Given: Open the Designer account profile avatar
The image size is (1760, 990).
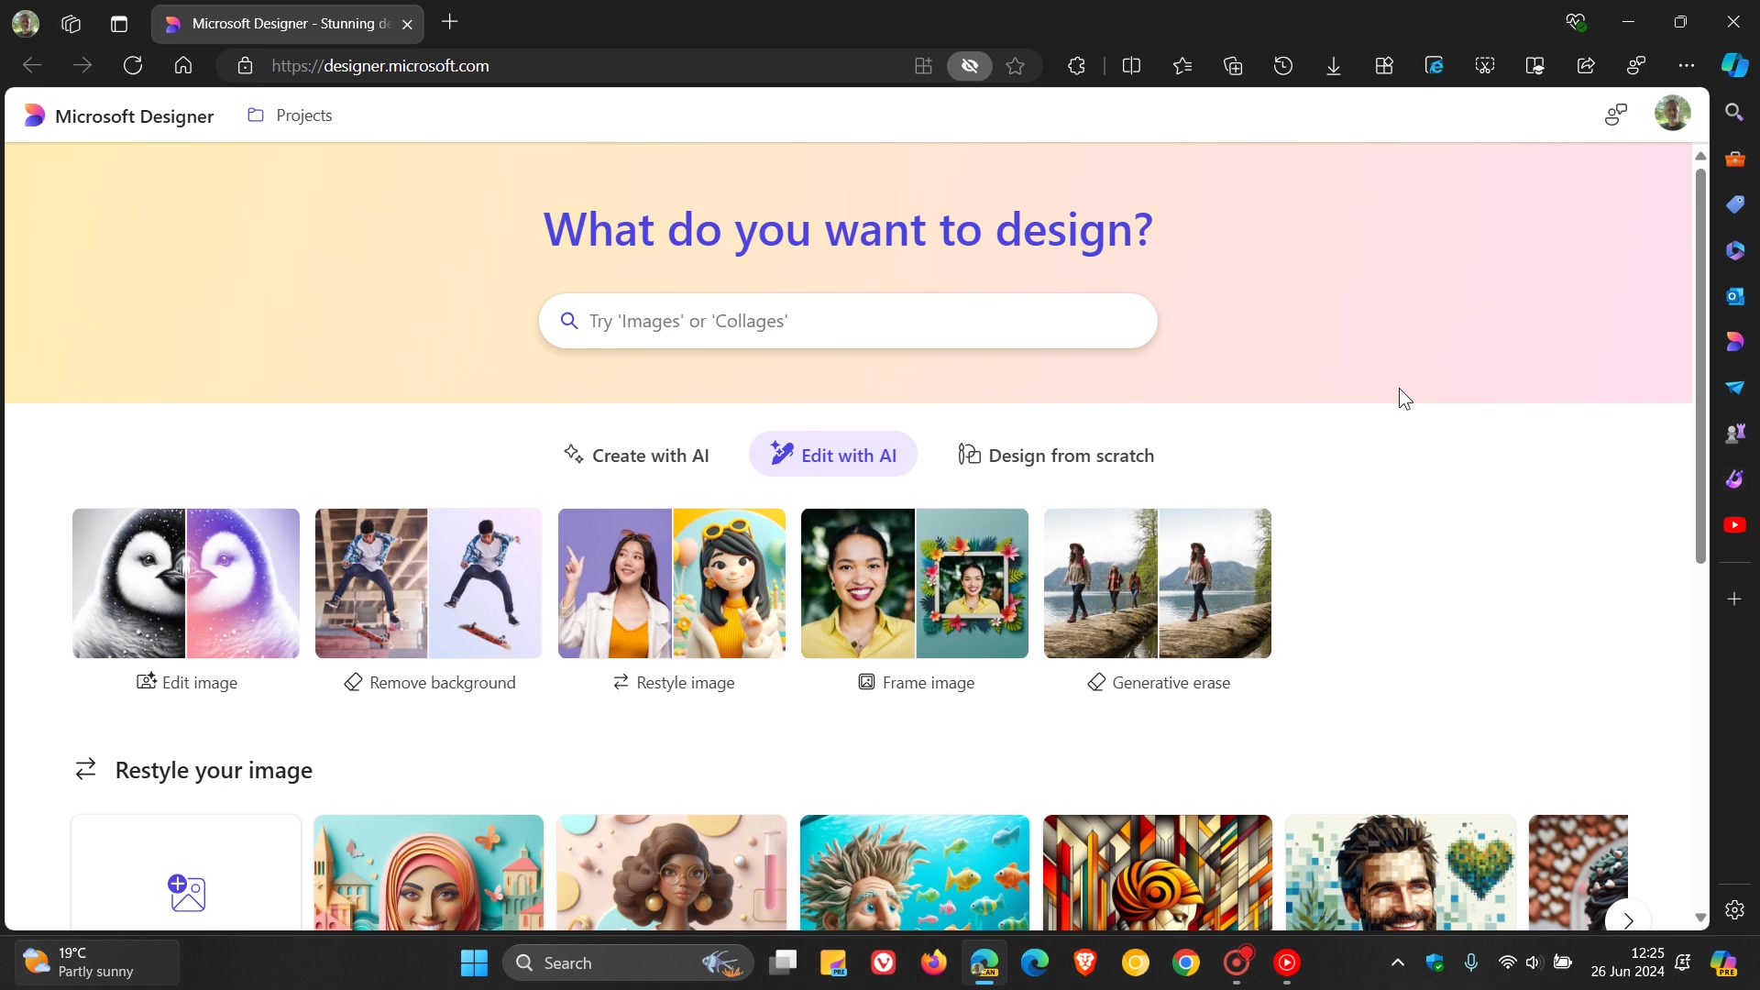Looking at the screenshot, I should pos(1672,114).
